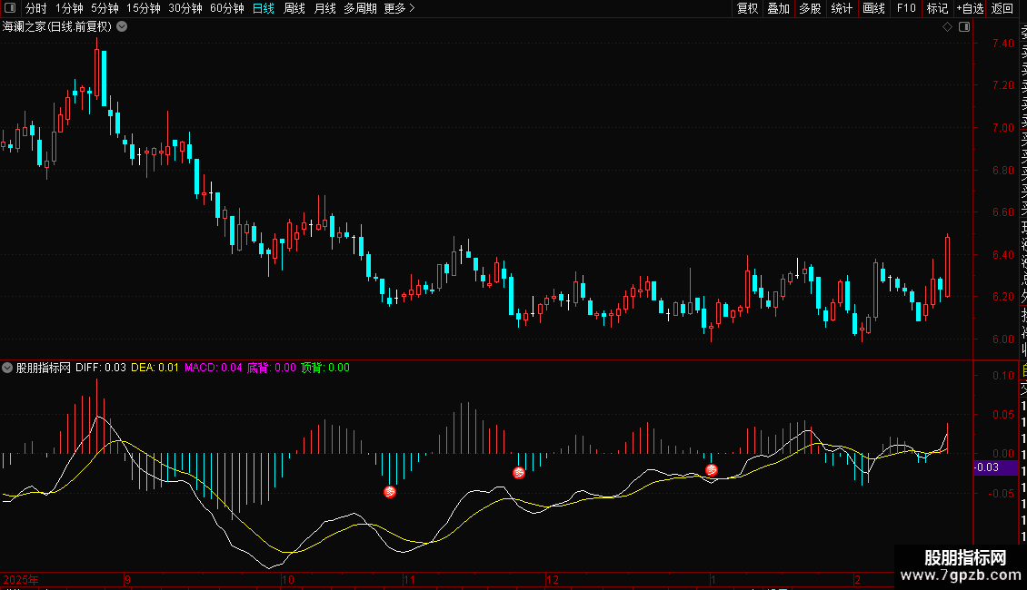Image resolution: width=1027 pixels, height=590 pixels.
Task: Click the 6.00 price level on the axis
Action: [1002, 339]
